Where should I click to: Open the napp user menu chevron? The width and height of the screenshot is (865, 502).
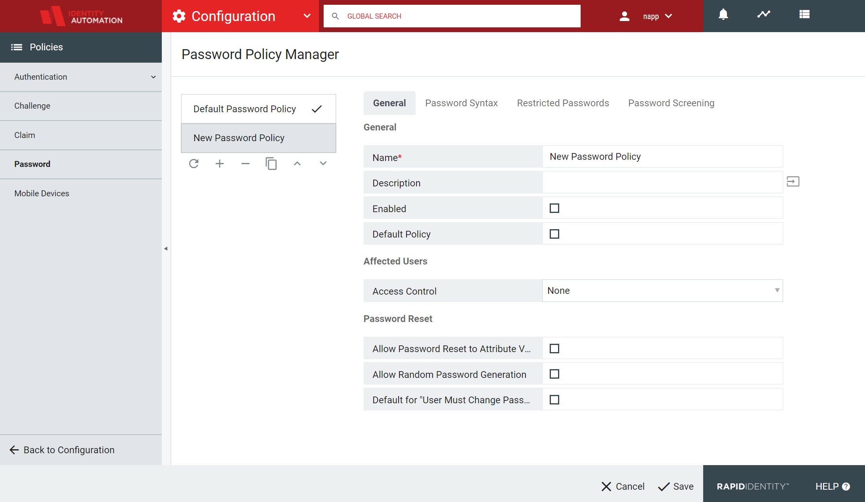(x=669, y=16)
